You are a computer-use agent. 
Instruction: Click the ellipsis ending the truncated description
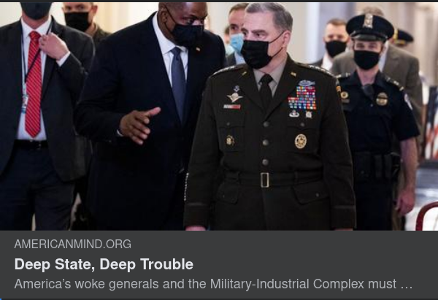click(x=407, y=284)
